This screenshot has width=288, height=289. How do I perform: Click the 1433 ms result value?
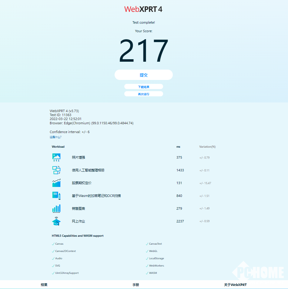coord(180,170)
